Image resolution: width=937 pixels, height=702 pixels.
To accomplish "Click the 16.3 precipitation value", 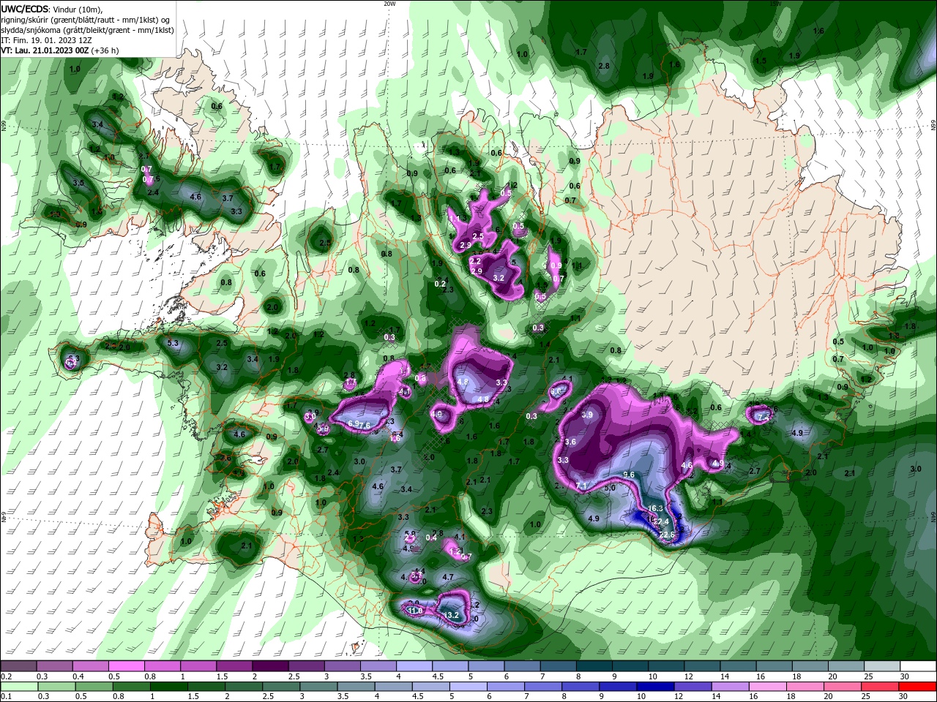I will tap(655, 508).
